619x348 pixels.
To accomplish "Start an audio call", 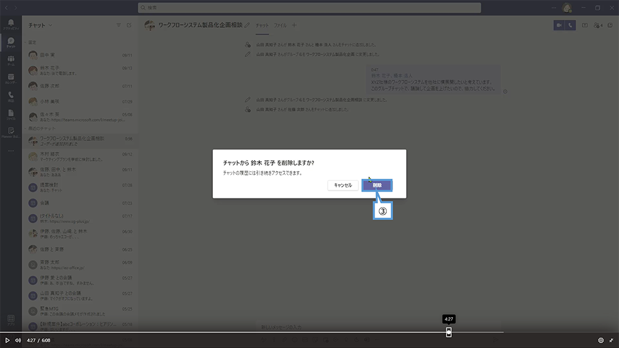I will coord(570,25).
